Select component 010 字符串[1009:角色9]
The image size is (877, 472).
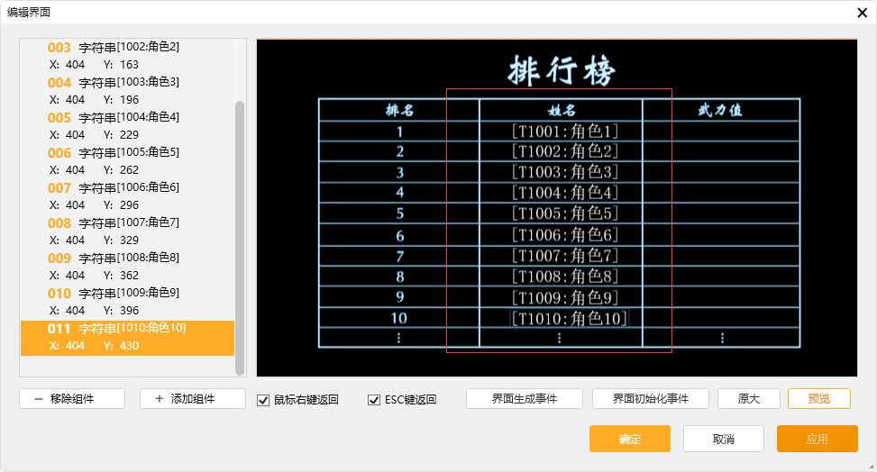pos(126,301)
